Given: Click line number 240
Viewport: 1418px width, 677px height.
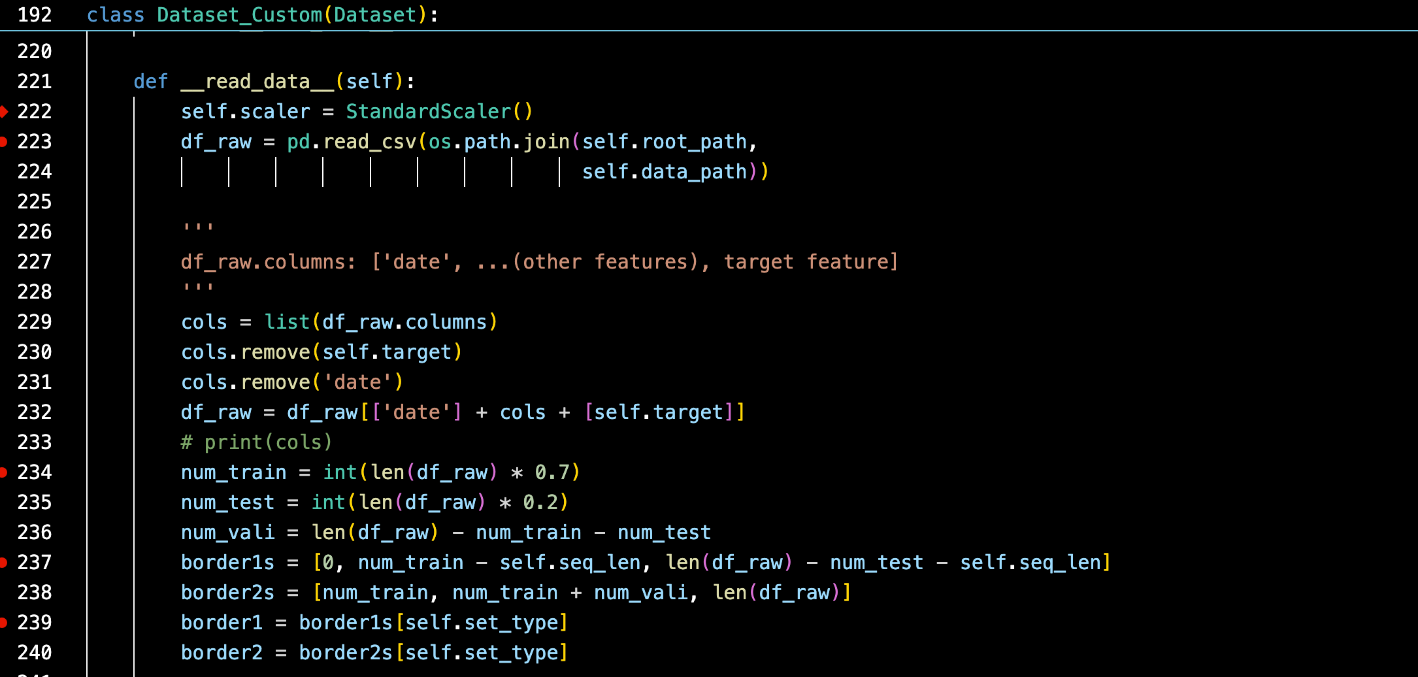Looking at the screenshot, I should [35, 653].
